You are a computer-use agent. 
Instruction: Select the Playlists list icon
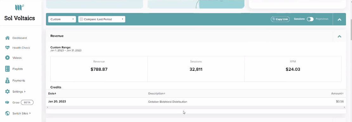click(7, 69)
